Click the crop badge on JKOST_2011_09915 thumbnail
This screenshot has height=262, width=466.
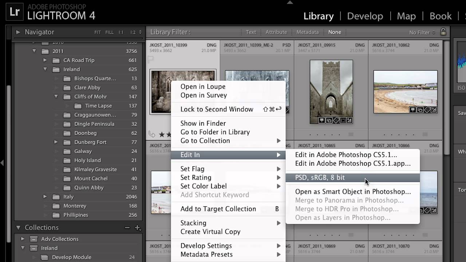[343, 120]
